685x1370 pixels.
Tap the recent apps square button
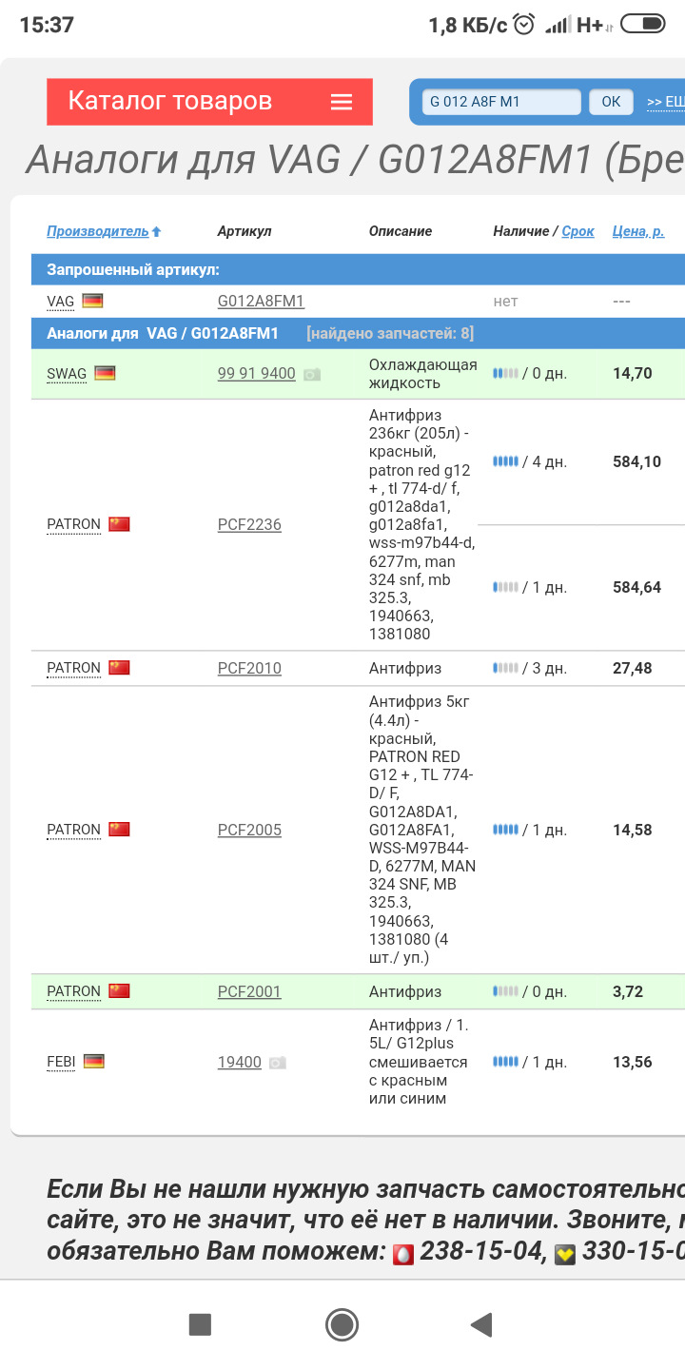200,1323
